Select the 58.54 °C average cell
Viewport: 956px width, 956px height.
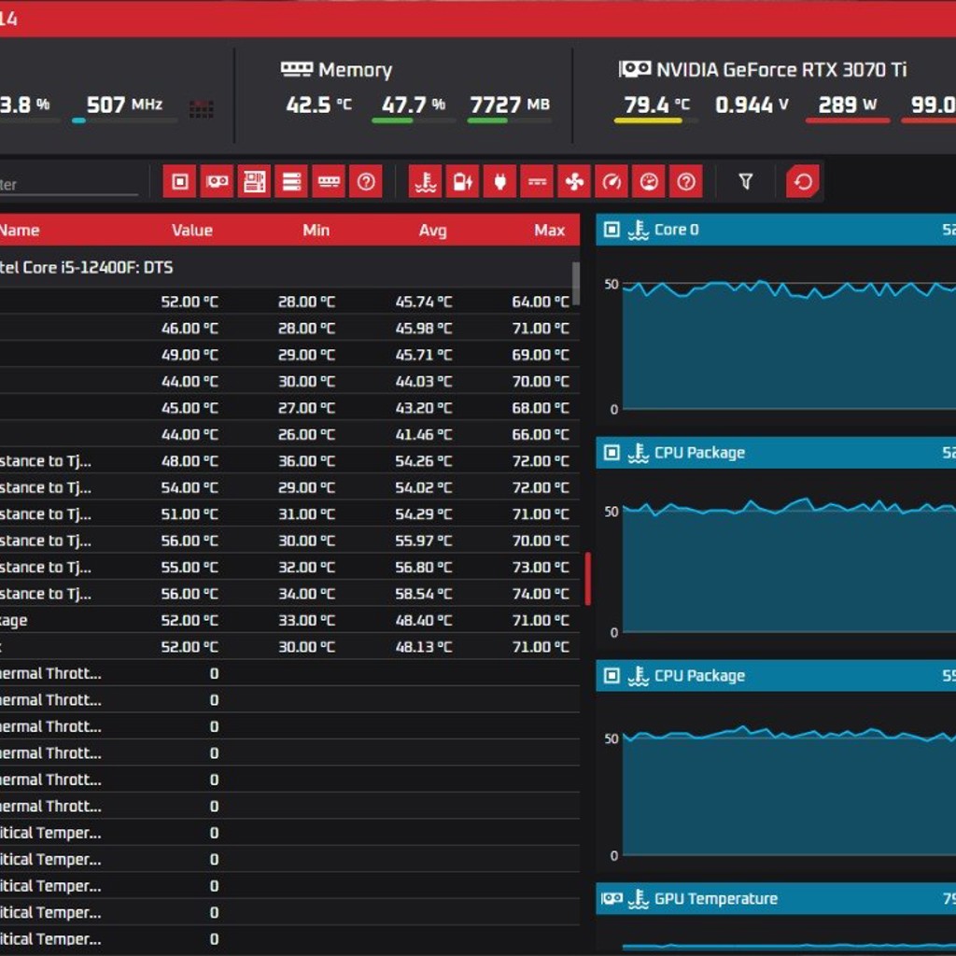[x=424, y=594]
